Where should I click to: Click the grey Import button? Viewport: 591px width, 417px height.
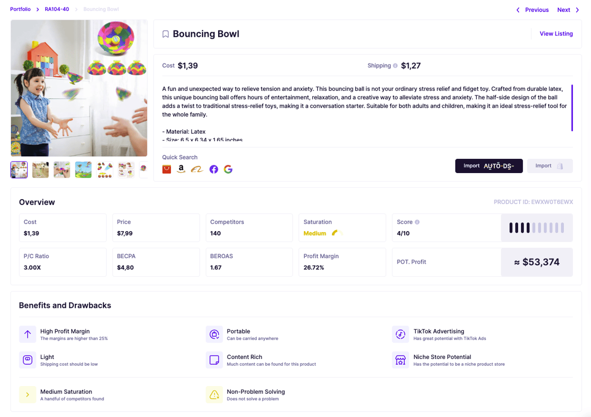click(550, 166)
